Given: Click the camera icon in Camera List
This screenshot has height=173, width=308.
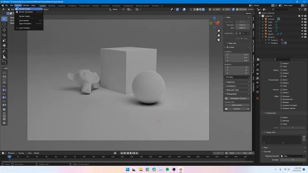Looking at the screenshot, I should click(226, 109).
